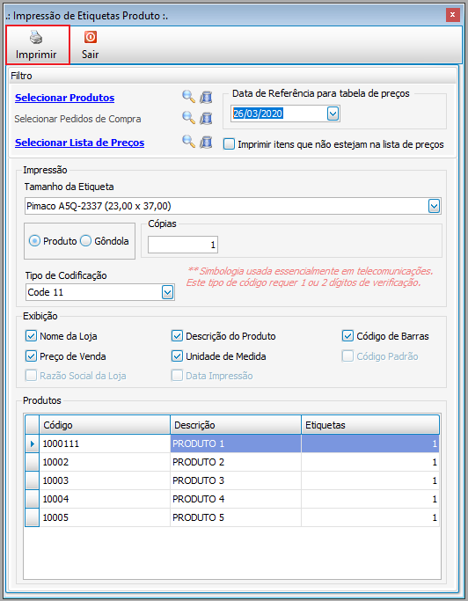Click Etiquetas quantity cell for PRODUTO 3

(370, 480)
